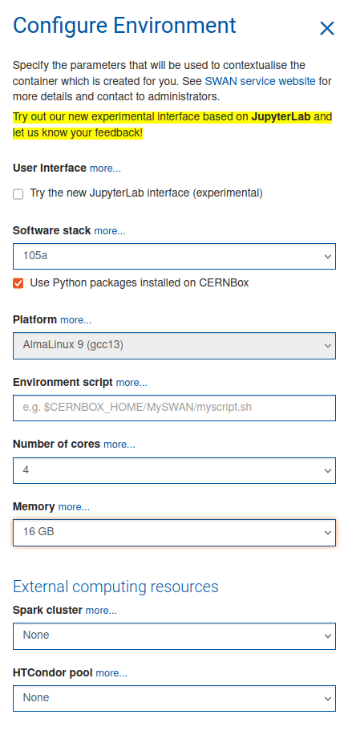
Task: Open the HTCondor pool dropdown
Action: (x=174, y=698)
